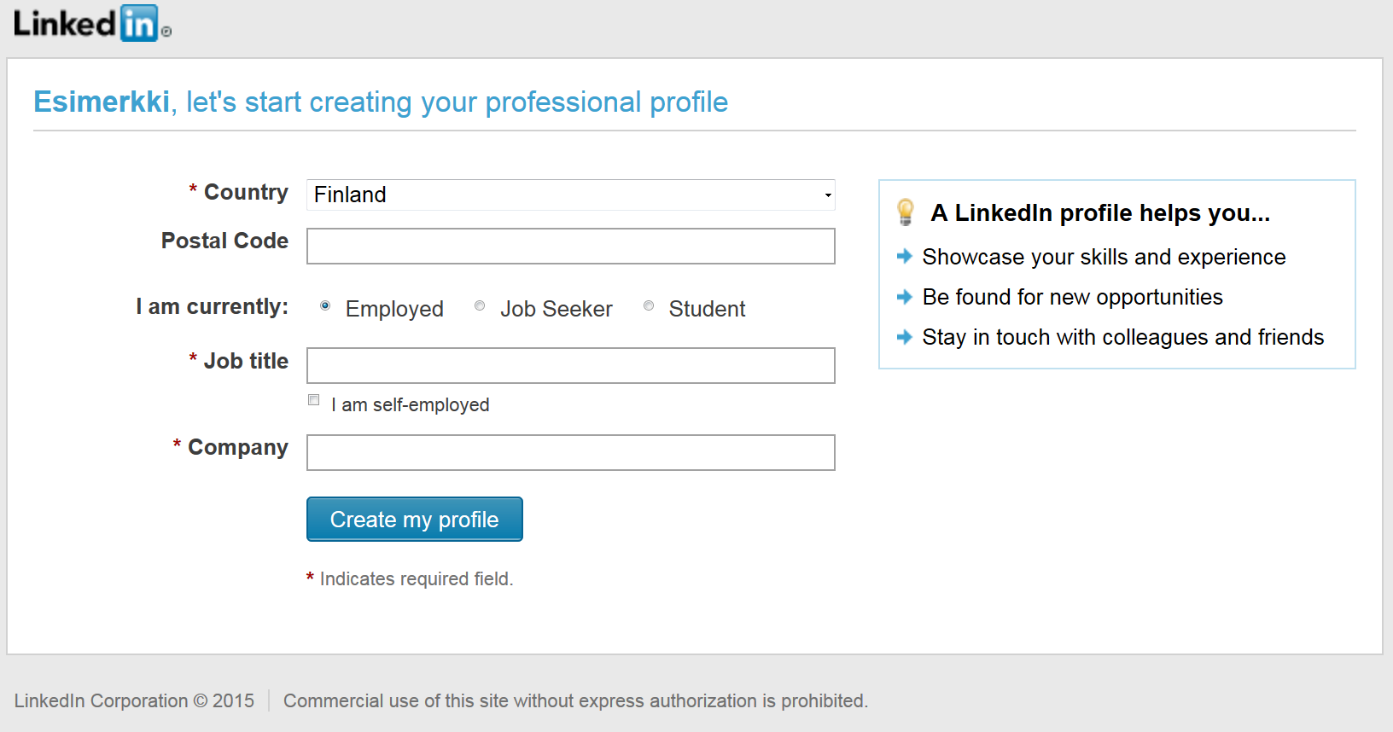
Task: Check the I am self-employed checkbox
Action: (314, 400)
